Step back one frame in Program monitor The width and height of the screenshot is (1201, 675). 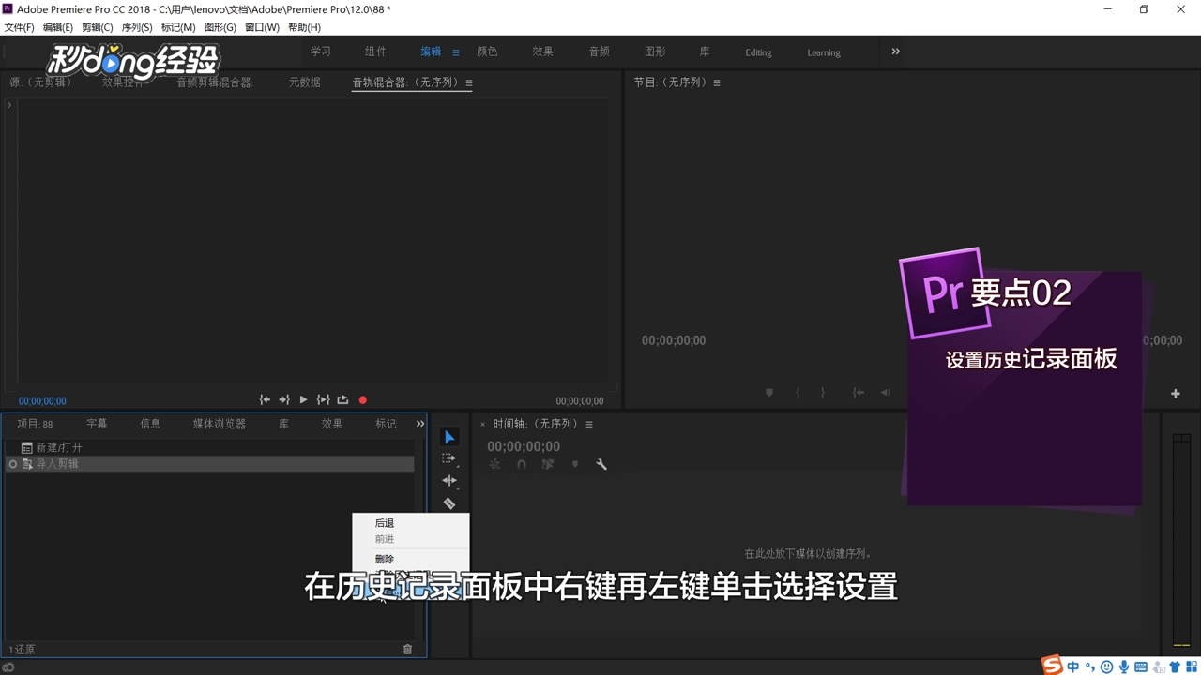[x=885, y=393]
